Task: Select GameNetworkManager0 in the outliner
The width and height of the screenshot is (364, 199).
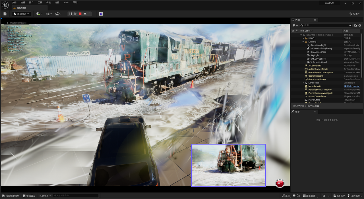Action: click(320, 72)
